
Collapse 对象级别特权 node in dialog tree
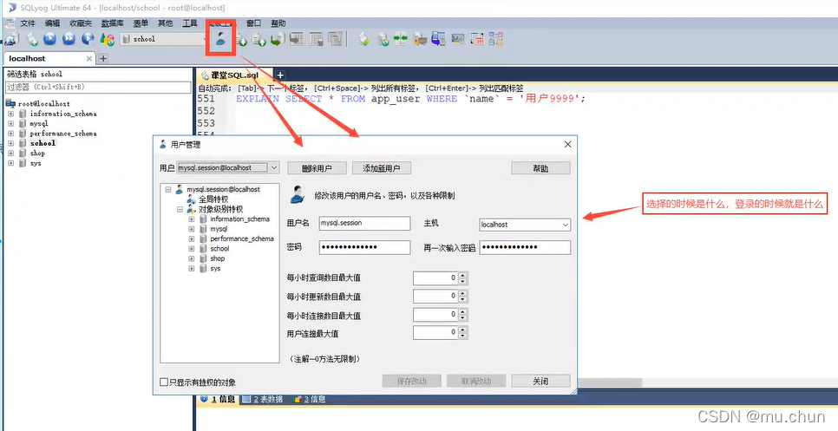tap(180, 209)
